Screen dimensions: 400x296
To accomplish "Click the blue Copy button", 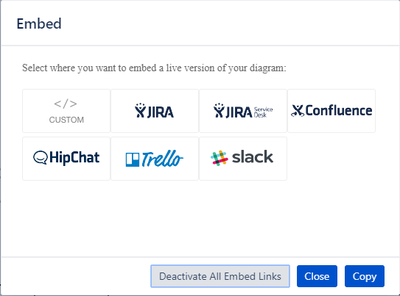I will [x=365, y=276].
